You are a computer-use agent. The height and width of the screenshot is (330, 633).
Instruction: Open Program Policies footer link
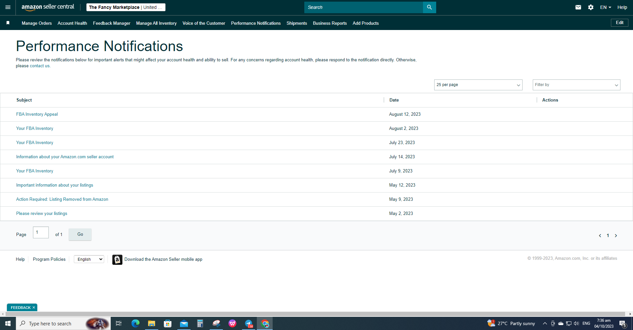coord(49,259)
